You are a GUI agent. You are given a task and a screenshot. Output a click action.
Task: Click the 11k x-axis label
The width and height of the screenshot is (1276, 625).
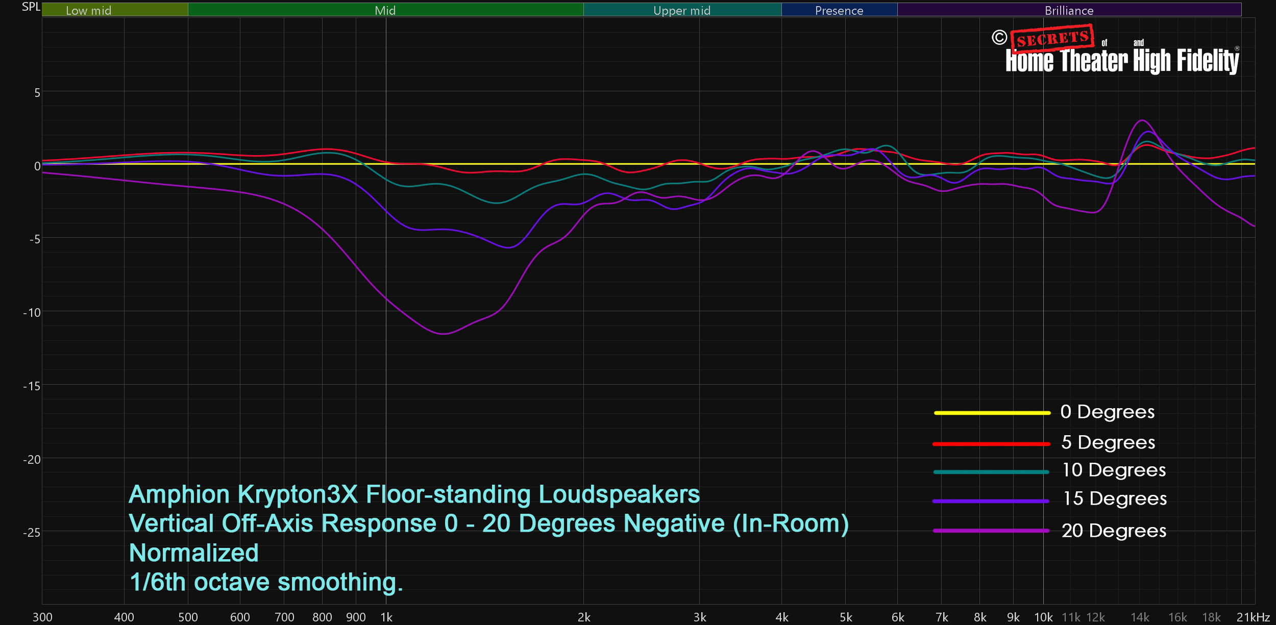[x=1071, y=617]
